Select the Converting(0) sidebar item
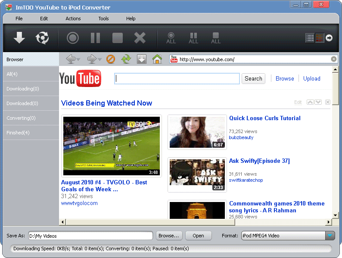The image size is (342, 258). click(x=31, y=118)
